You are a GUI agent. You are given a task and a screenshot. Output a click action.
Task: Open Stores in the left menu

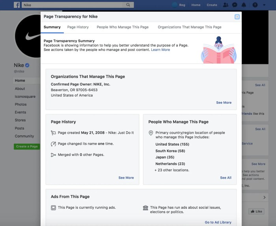[20, 120]
